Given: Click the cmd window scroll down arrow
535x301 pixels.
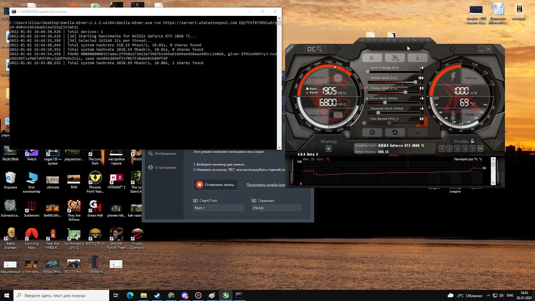Looking at the screenshot, I should pos(279,147).
